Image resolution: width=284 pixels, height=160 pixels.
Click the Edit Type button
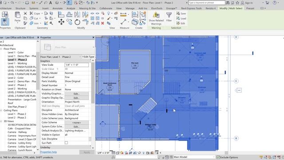(88, 57)
